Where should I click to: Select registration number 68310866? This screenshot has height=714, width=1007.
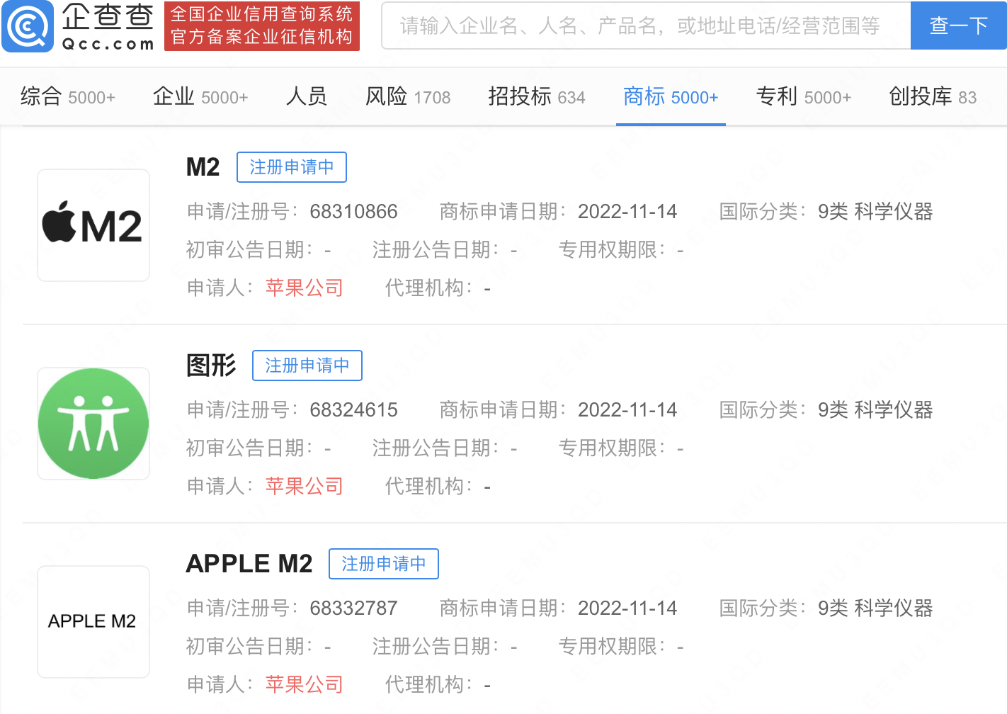pyautogui.click(x=354, y=212)
